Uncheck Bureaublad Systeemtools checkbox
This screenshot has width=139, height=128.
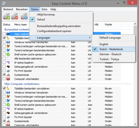click(4, 75)
